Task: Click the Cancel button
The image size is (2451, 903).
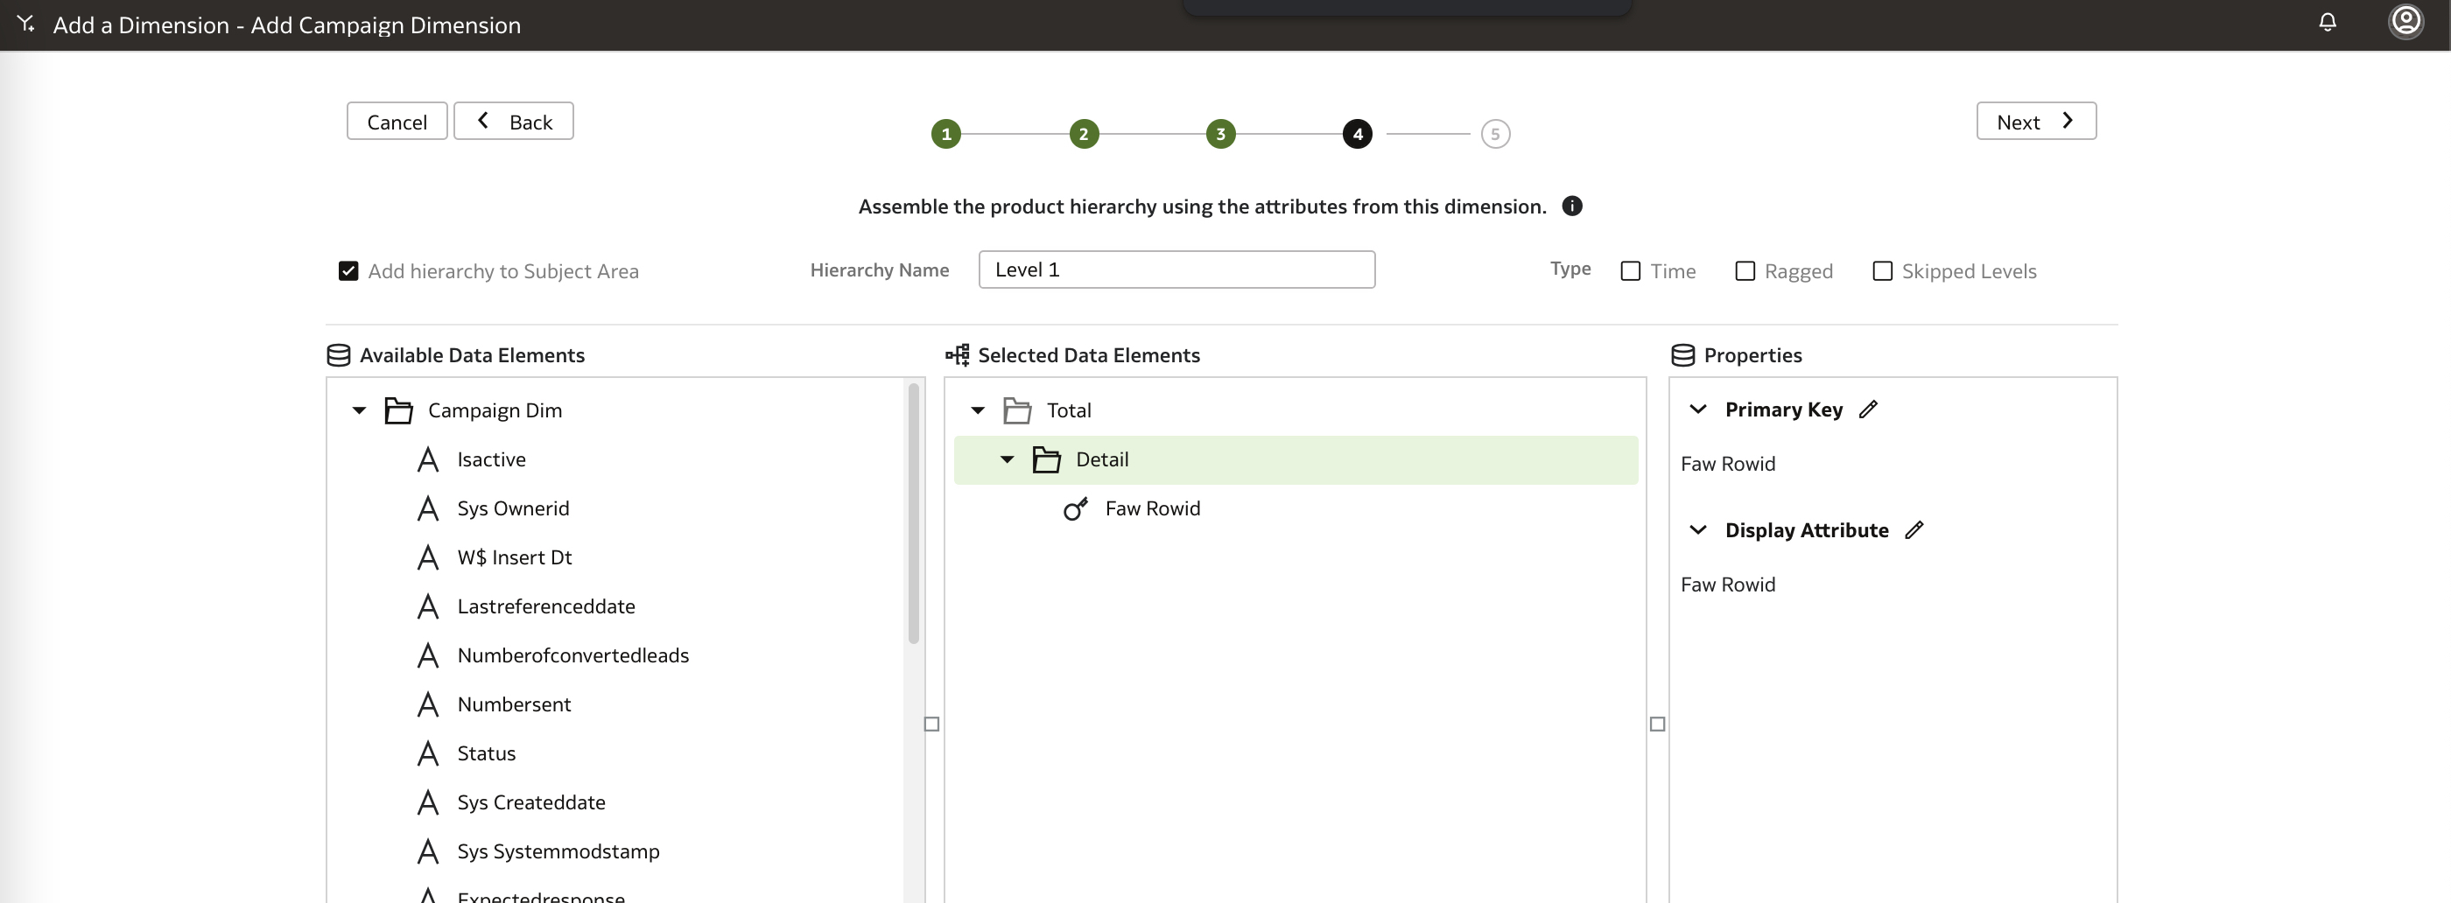Action: coord(397,122)
